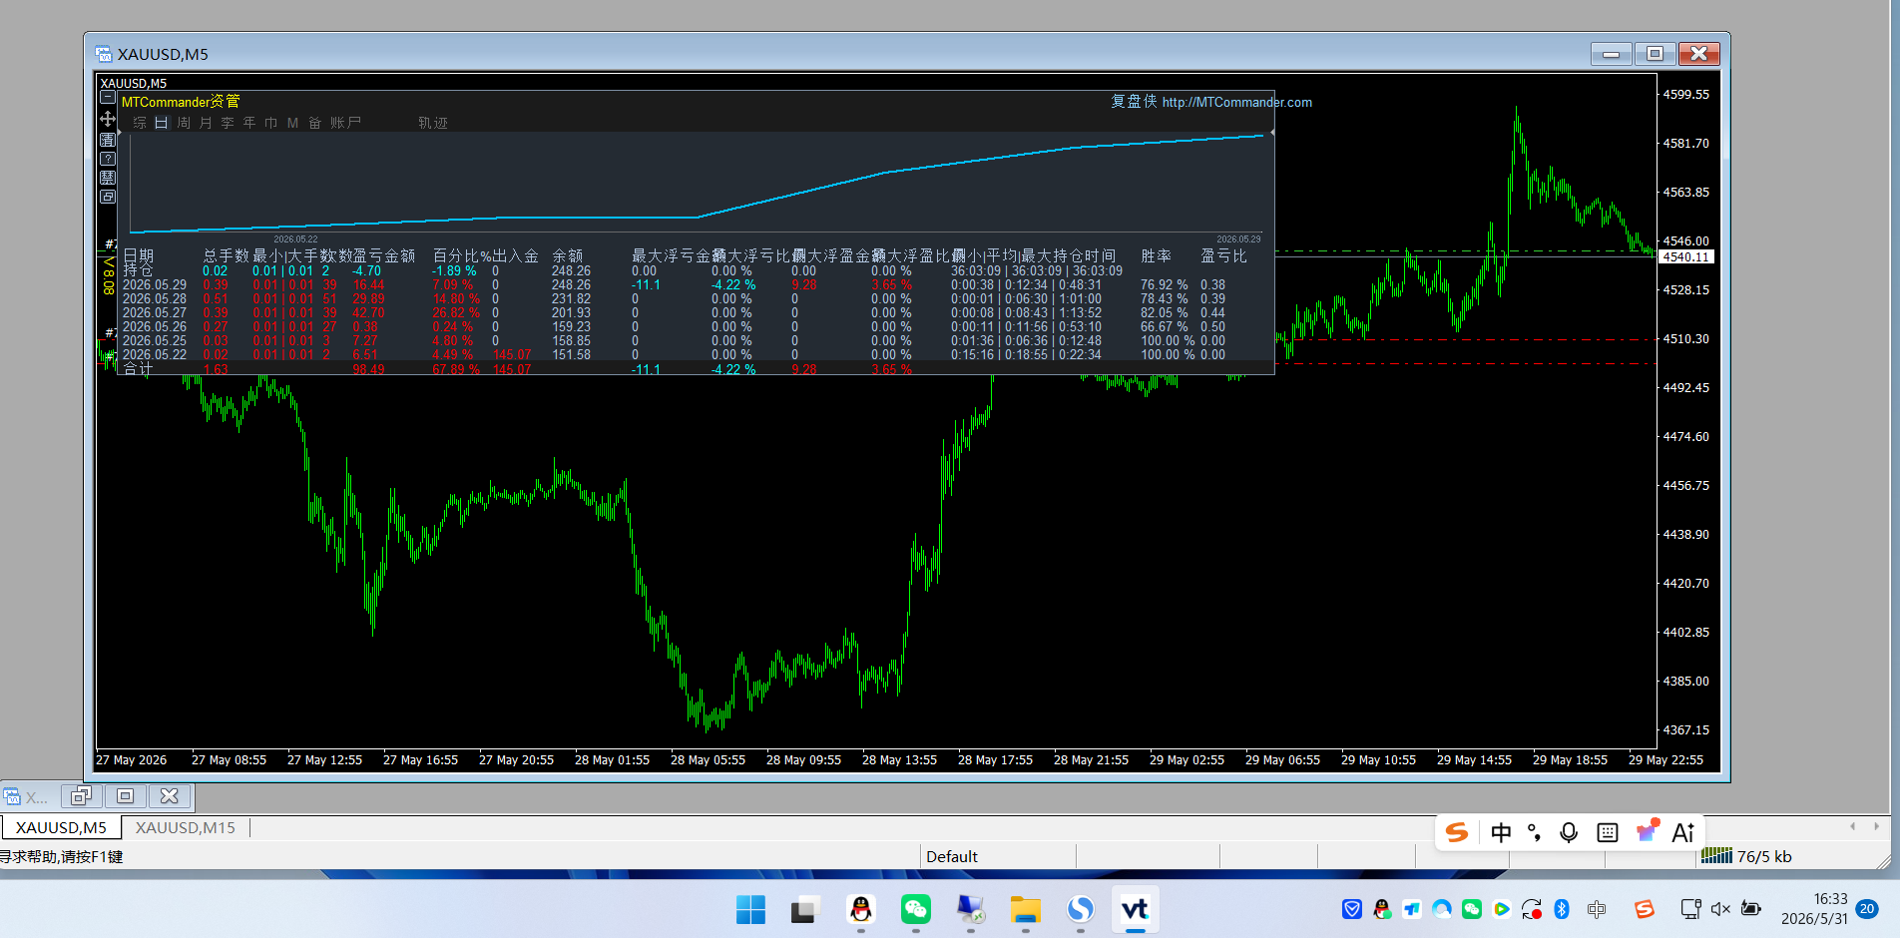Switch to the 月 monthly tab

(x=206, y=123)
